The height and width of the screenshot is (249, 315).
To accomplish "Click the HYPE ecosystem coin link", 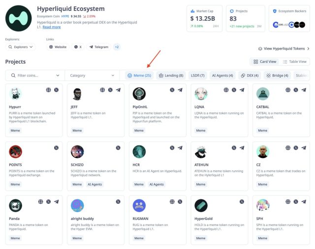I will click(65, 16).
